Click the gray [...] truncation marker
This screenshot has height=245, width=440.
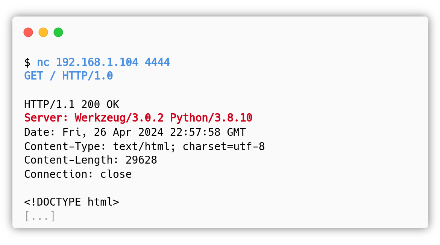pos(40,216)
